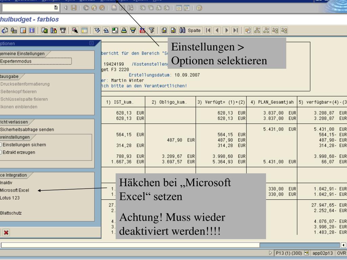The image size is (347, 260).
Task: Click the name Martin Winter in header
Action: coord(127,81)
